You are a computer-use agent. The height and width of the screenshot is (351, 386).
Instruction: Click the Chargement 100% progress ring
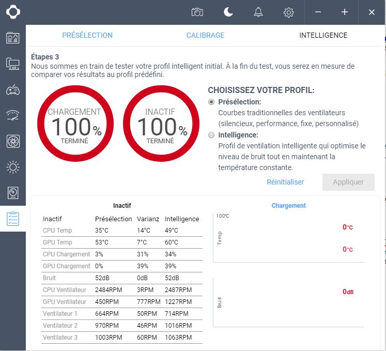tap(74, 124)
